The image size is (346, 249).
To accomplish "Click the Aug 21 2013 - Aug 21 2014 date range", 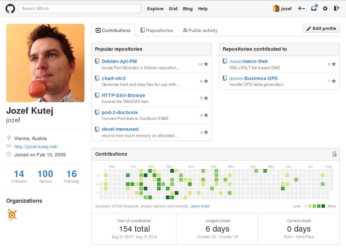I will [x=134, y=237].
